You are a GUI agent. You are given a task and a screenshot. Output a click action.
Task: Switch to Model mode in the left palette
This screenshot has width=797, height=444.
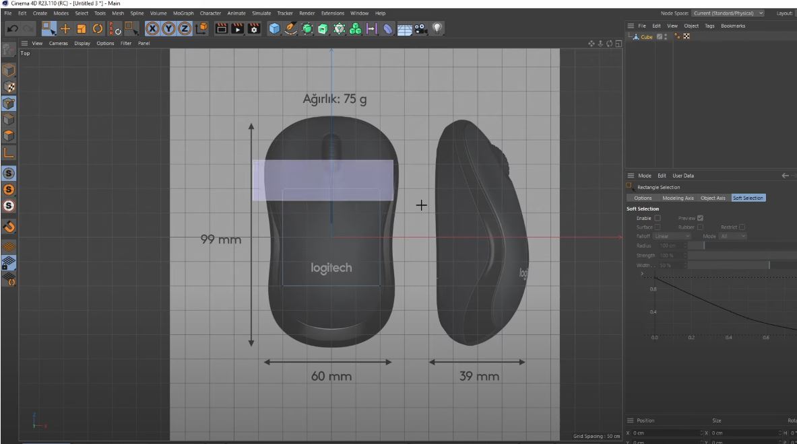tap(9, 70)
